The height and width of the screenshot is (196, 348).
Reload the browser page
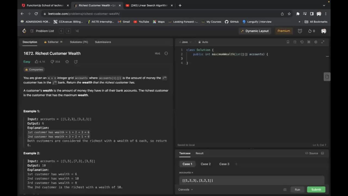tap(36, 14)
